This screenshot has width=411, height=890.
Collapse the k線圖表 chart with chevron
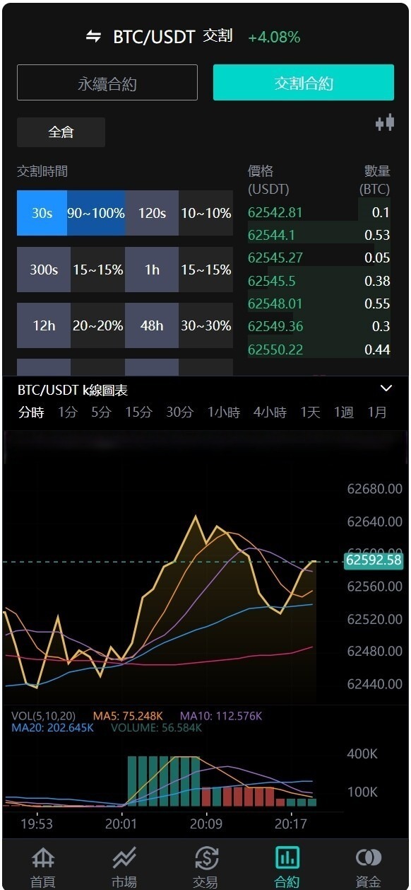coord(386,388)
